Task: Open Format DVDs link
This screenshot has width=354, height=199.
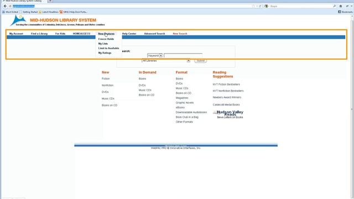Action: pyautogui.click(x=179, y=83)
